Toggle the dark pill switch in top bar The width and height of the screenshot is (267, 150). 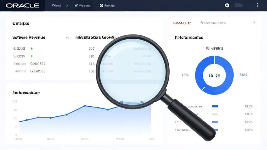[x=239, y=5]
